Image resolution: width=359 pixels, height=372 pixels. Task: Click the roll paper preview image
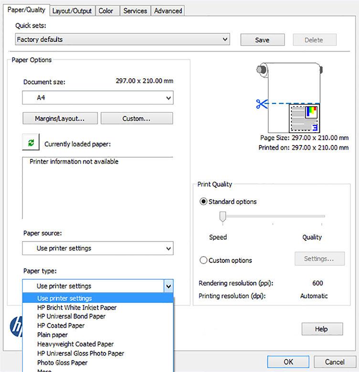pyautogui.click(x=289, y=97)
